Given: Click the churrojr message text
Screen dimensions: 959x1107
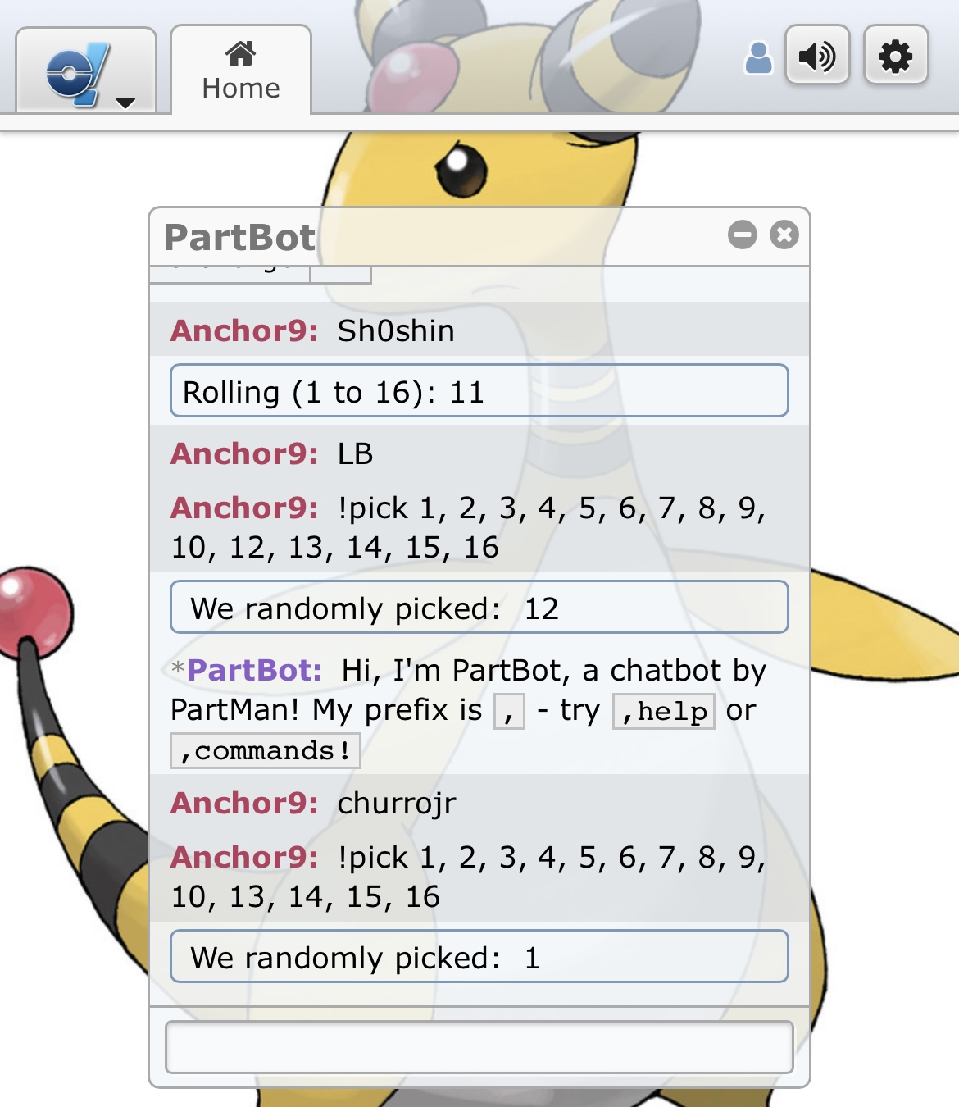Looking at the screenshot, I should click(397, 803).
